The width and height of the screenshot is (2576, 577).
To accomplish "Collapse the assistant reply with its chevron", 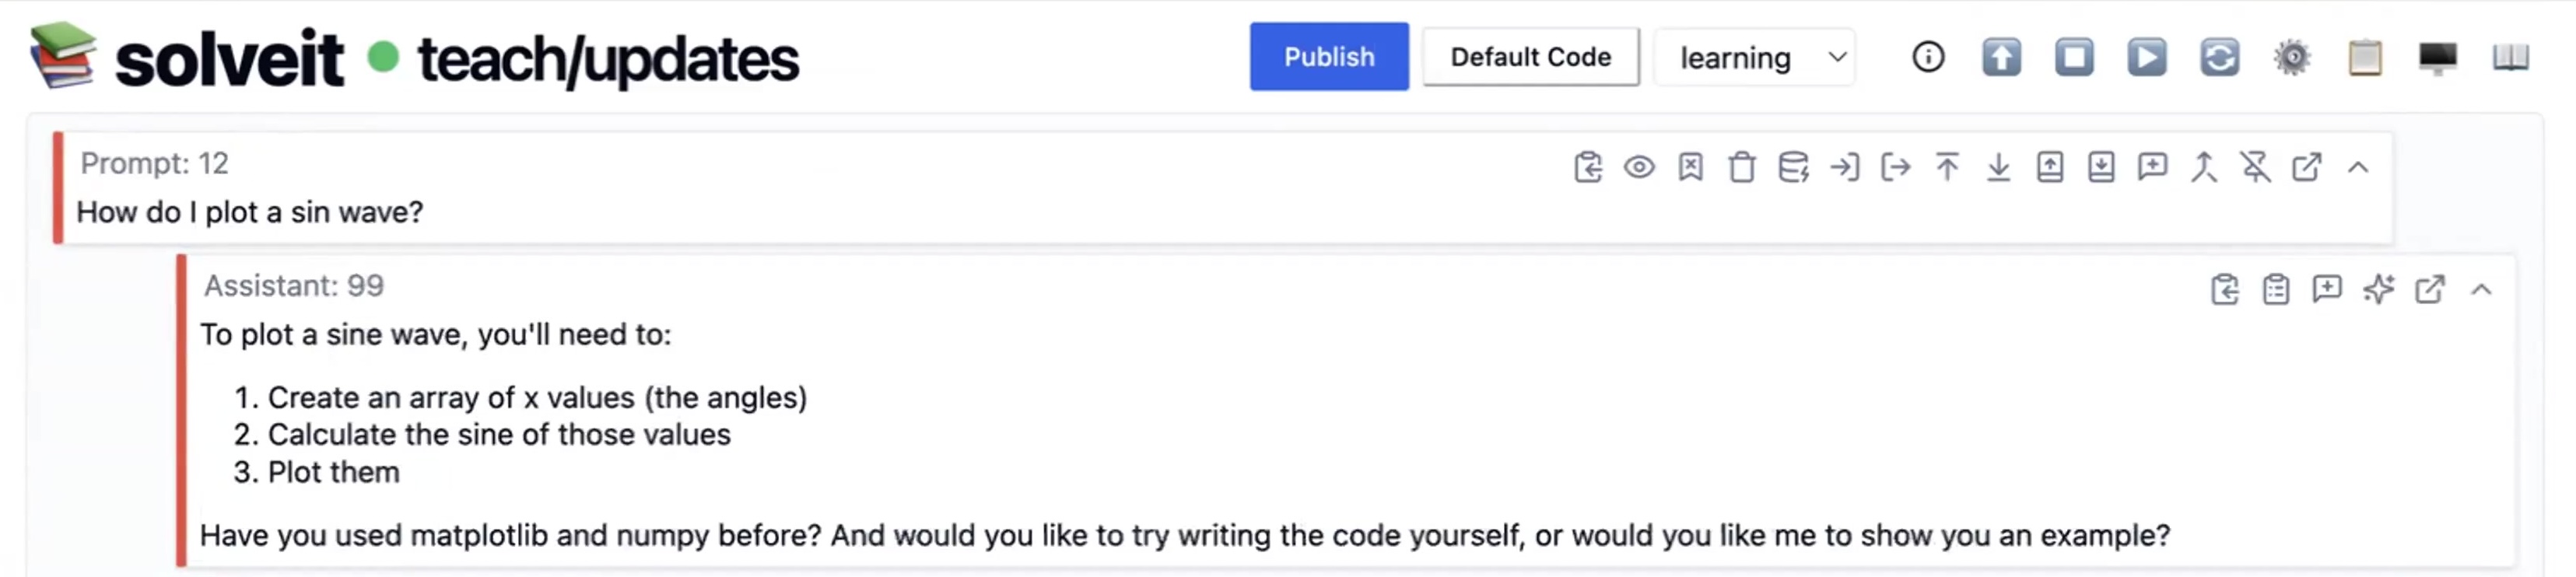I will [2481, 290].
